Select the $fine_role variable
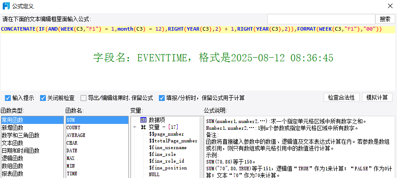397x178 pixels. point(162,154)
